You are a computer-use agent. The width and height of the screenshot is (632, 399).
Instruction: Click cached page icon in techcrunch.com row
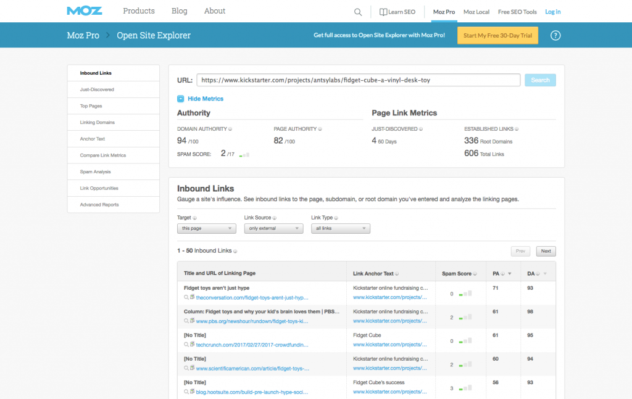pos(193,344)
